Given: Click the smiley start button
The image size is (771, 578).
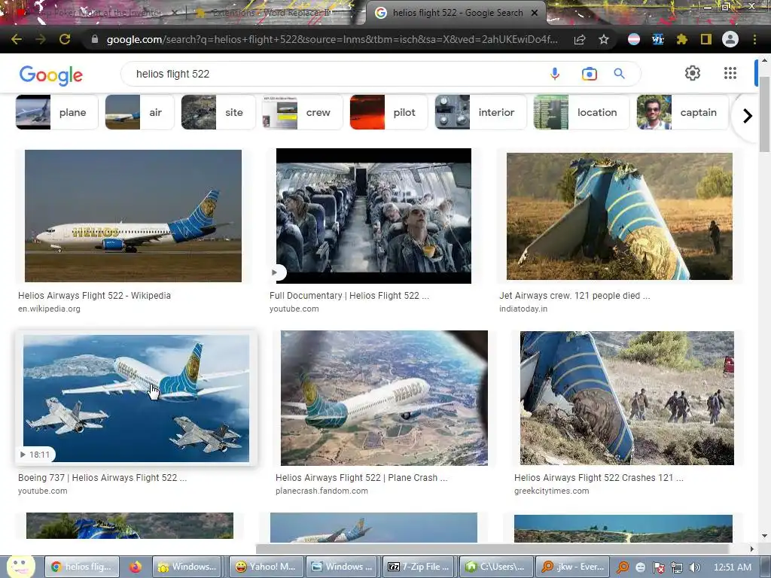Looking at the screenshot, I should (20, 567).
